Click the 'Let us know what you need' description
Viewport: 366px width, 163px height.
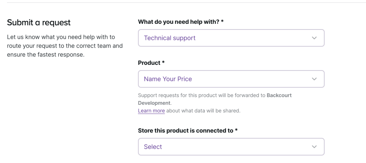[x=61, y=37]
